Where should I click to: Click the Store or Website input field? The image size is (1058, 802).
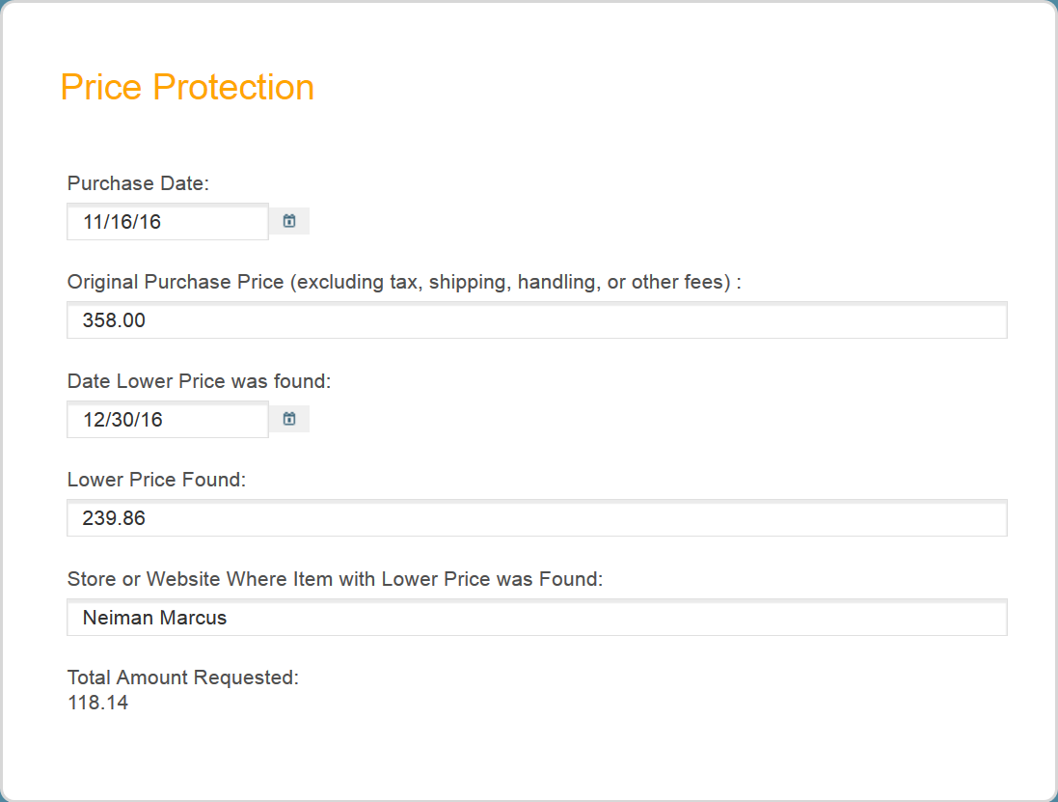click(x=537, y=617)
